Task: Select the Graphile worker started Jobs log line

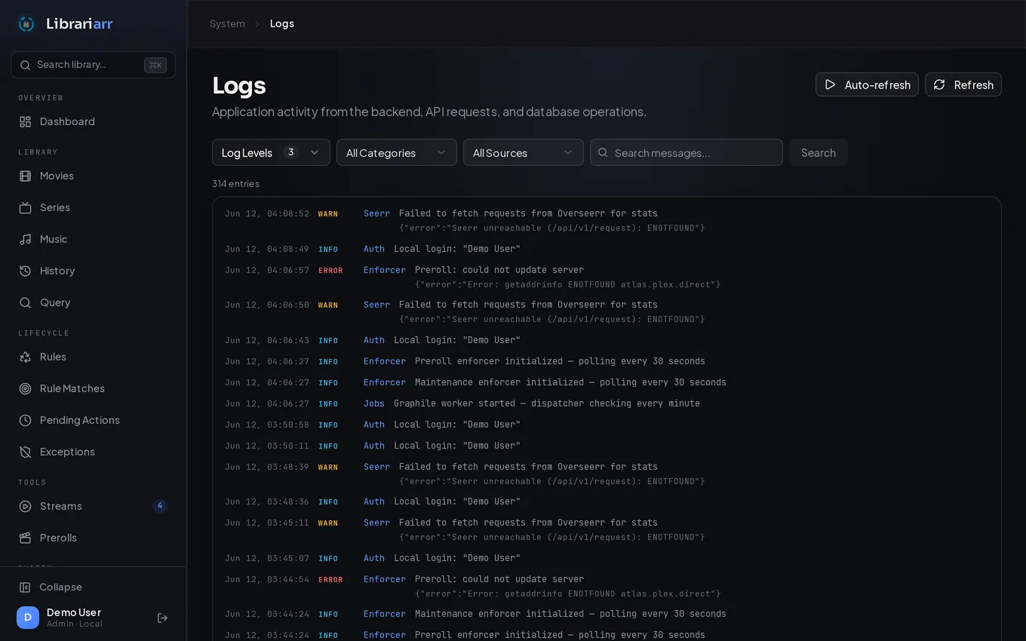Action: (x=607, y=403)
